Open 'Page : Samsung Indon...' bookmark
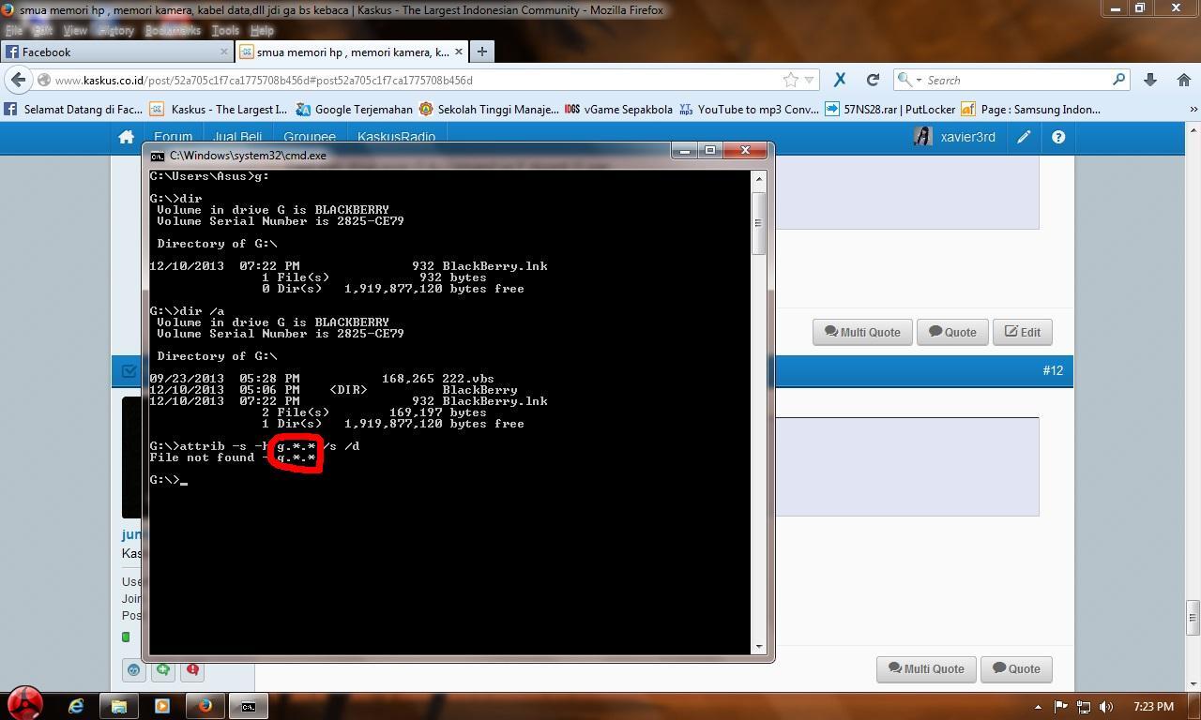Image resolution: width=1201 pixels, height=720 pixels. coord(1031,109)
